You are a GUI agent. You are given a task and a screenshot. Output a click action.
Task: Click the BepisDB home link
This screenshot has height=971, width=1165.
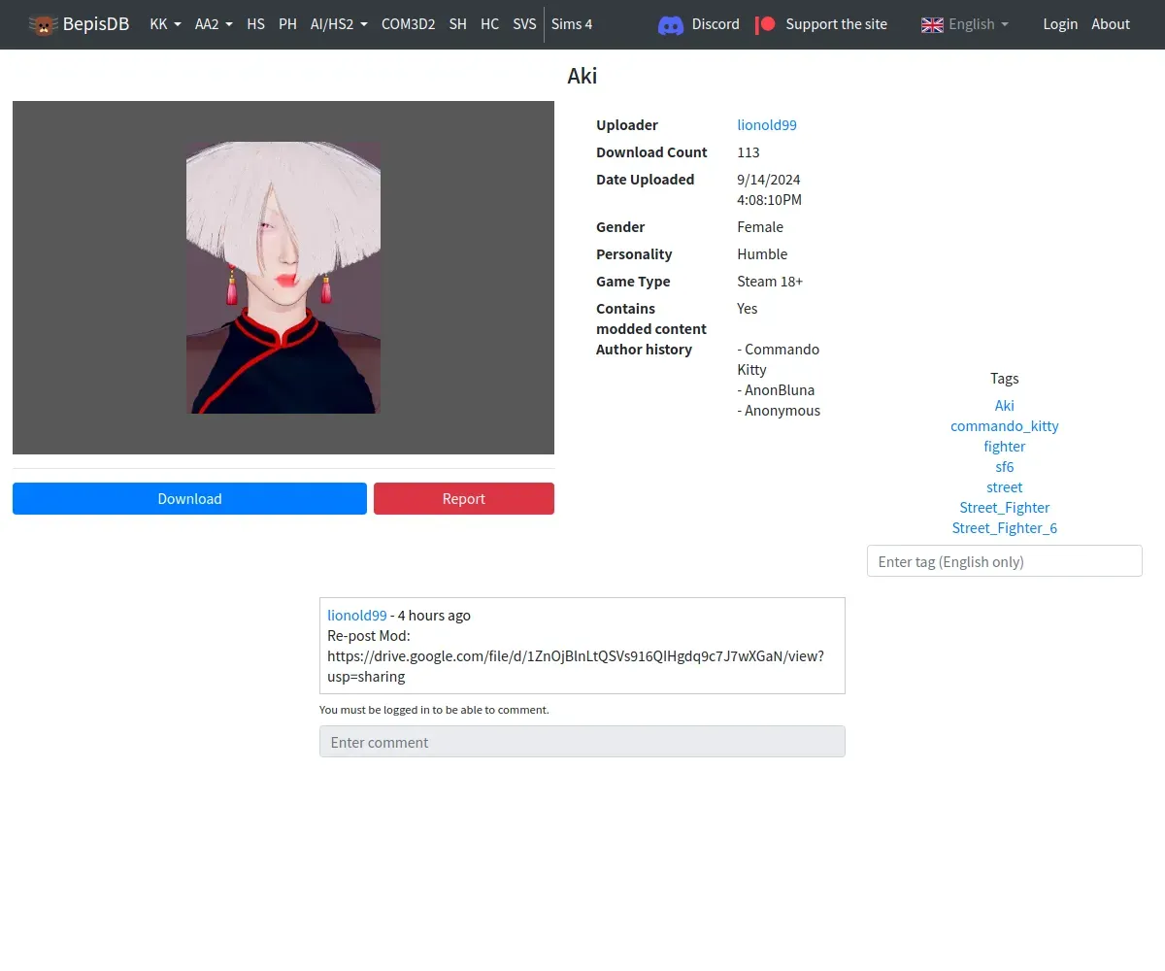79,24
